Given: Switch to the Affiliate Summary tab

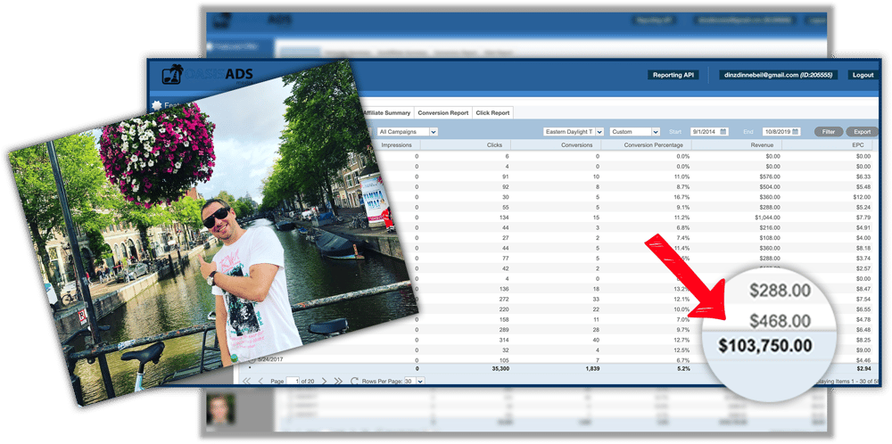Looking at the screenshot, I should tap(386, 112).
